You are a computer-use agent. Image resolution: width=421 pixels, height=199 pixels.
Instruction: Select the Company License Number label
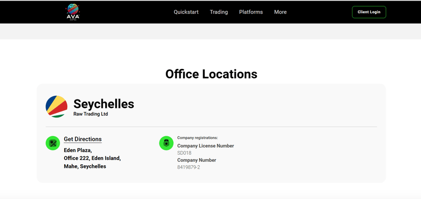click(205, 146)
